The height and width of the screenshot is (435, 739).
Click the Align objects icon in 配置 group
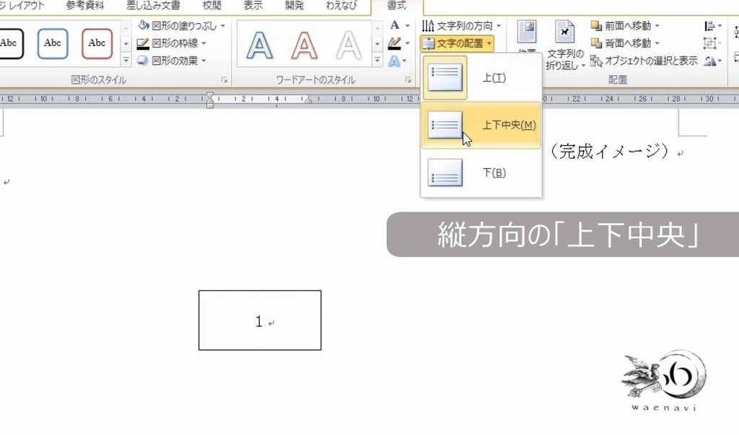(x=711, y=25)
